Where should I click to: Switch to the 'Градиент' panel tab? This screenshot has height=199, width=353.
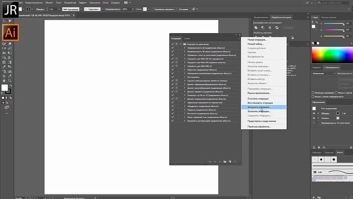click(316, 67)
